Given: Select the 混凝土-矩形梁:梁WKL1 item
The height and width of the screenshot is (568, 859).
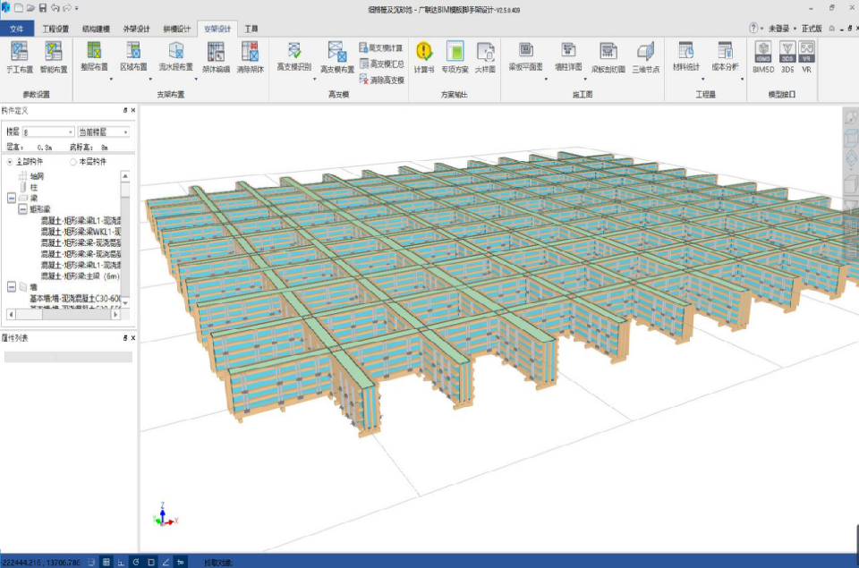Looking at the screenshot, I should 81,231.
